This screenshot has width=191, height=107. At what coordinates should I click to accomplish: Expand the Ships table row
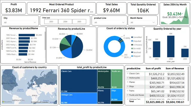(127, 86)
